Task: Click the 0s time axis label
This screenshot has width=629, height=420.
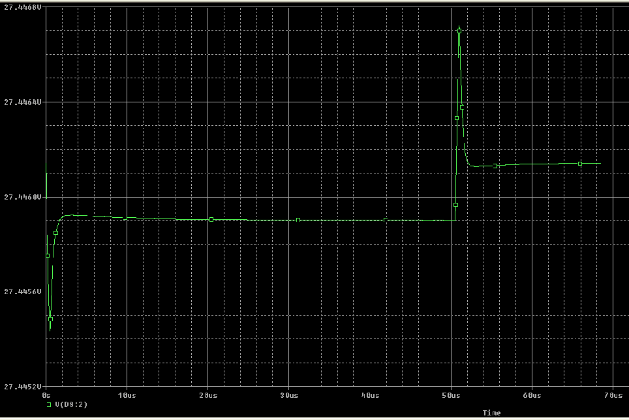Action: point(46,395)
